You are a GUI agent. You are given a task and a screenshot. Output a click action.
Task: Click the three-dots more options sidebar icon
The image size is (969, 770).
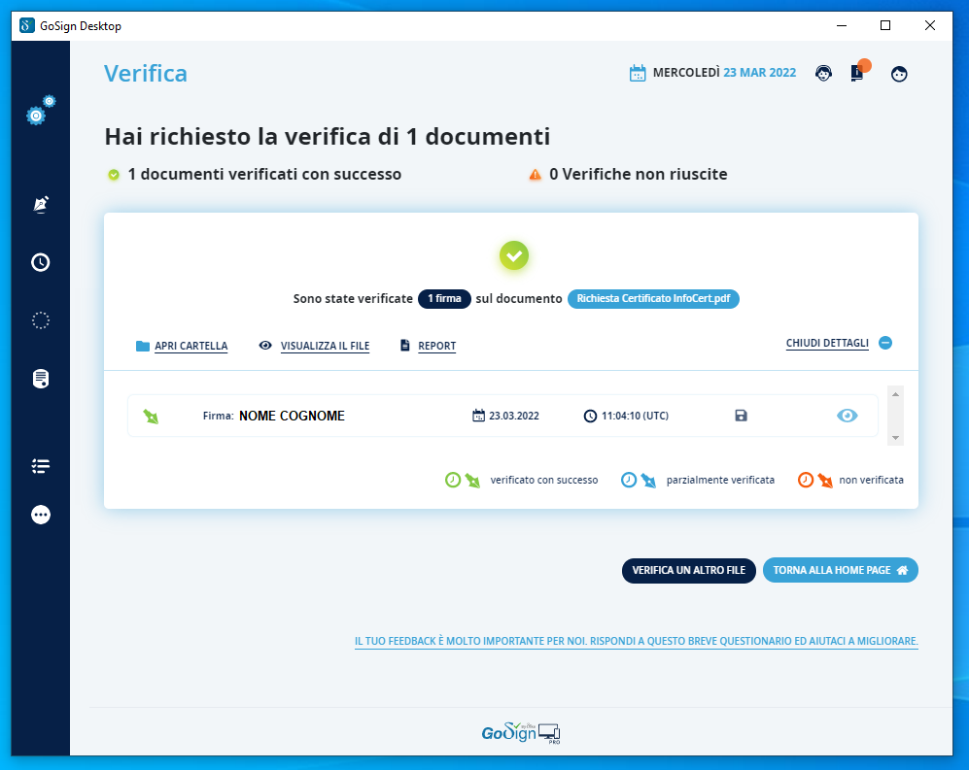41,515
